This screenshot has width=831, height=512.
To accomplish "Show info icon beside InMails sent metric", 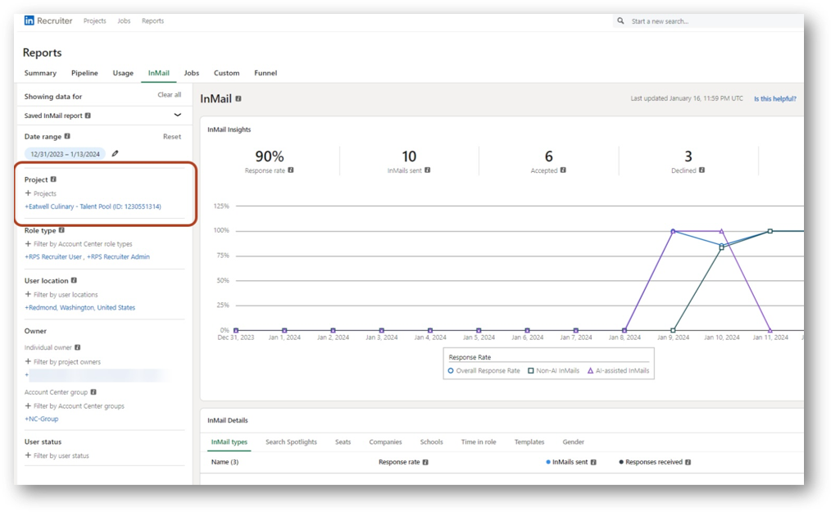I will 428,170.
